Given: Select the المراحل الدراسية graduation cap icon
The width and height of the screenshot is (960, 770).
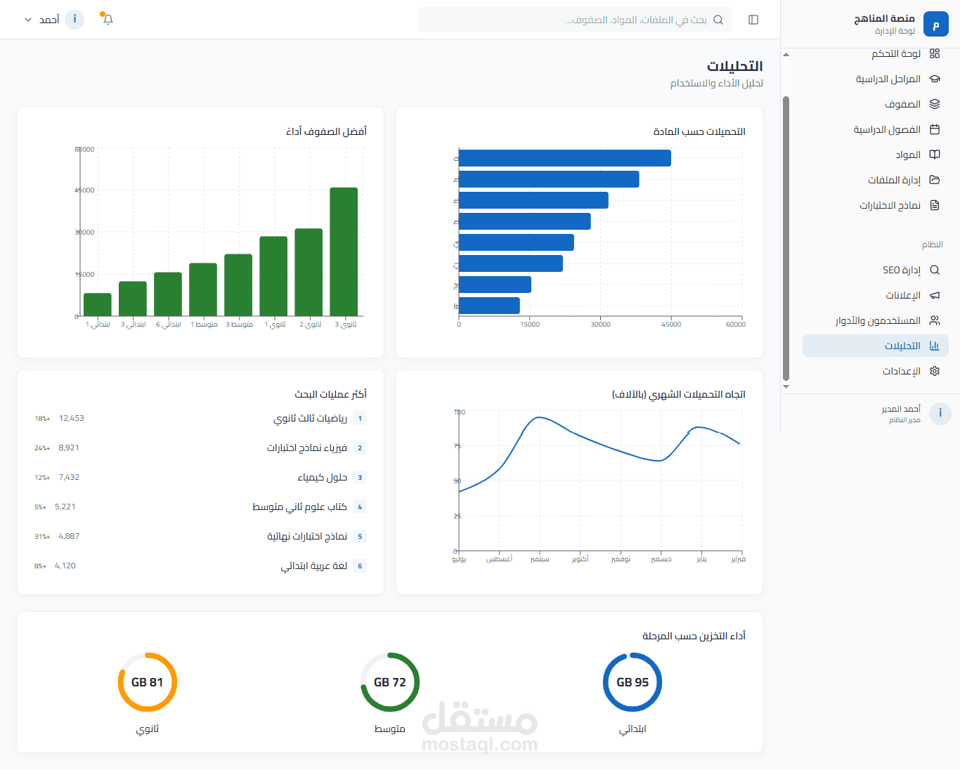Looking at the screenshot, I should click(x=935, y=79).
